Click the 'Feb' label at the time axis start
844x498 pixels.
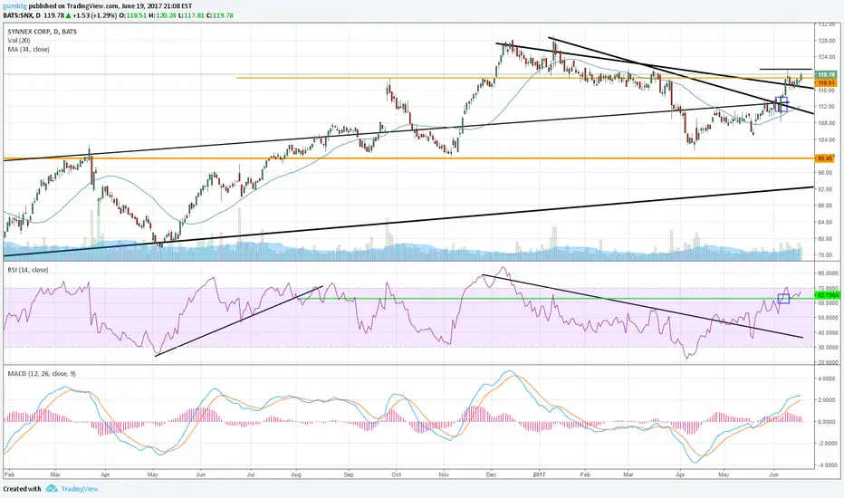coord(9,474)
